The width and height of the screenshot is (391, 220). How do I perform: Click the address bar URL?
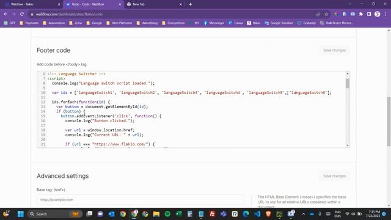point(69,14)
